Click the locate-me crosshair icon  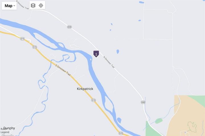point(41,5)
